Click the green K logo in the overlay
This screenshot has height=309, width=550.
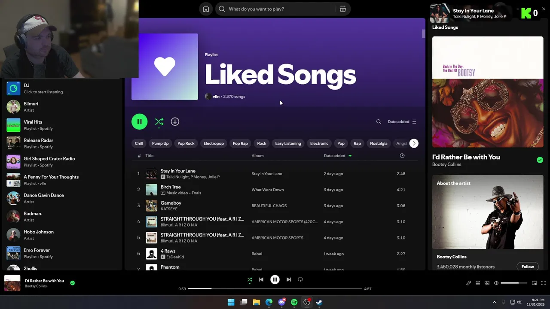pos(526,13)
